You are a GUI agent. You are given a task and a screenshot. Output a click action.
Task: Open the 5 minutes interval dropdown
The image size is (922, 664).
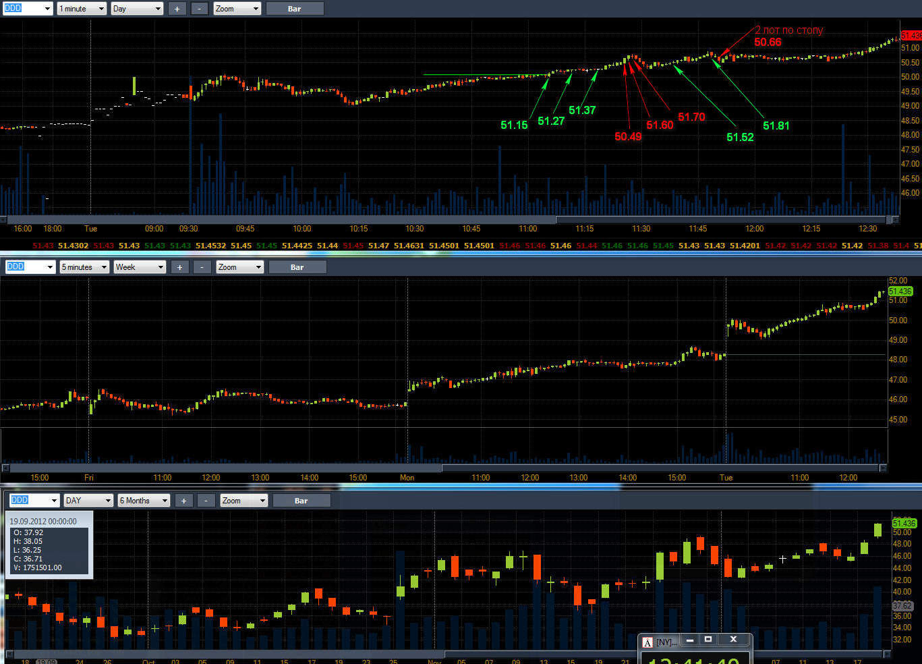coord(84,267)
